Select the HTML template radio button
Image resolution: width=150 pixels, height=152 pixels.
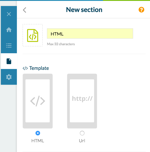[38, 133]
